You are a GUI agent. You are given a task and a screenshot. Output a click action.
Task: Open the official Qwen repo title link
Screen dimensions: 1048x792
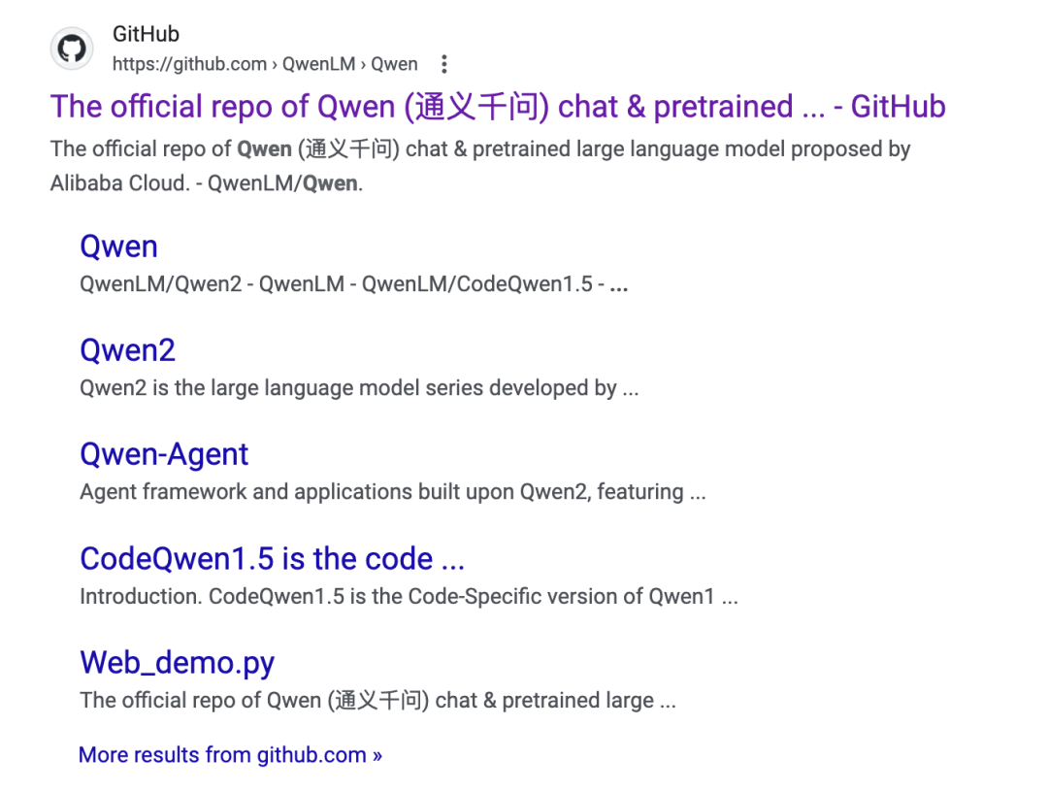click(x=498, y=107)
